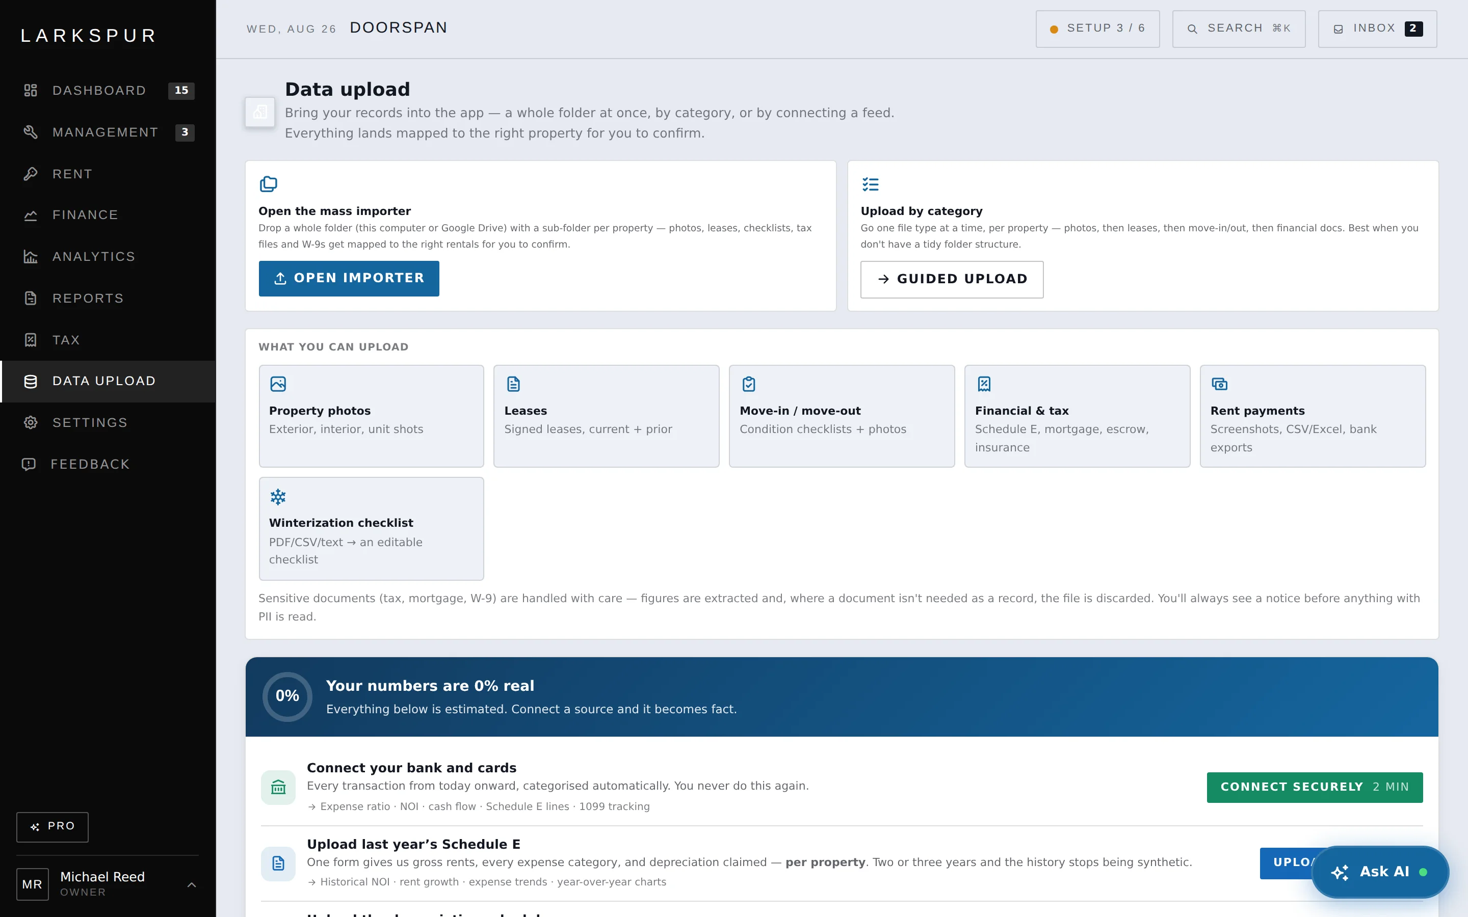Expand the Michael Reed account menu chevron
This screenshot has width=1468, height=917.
192,885
